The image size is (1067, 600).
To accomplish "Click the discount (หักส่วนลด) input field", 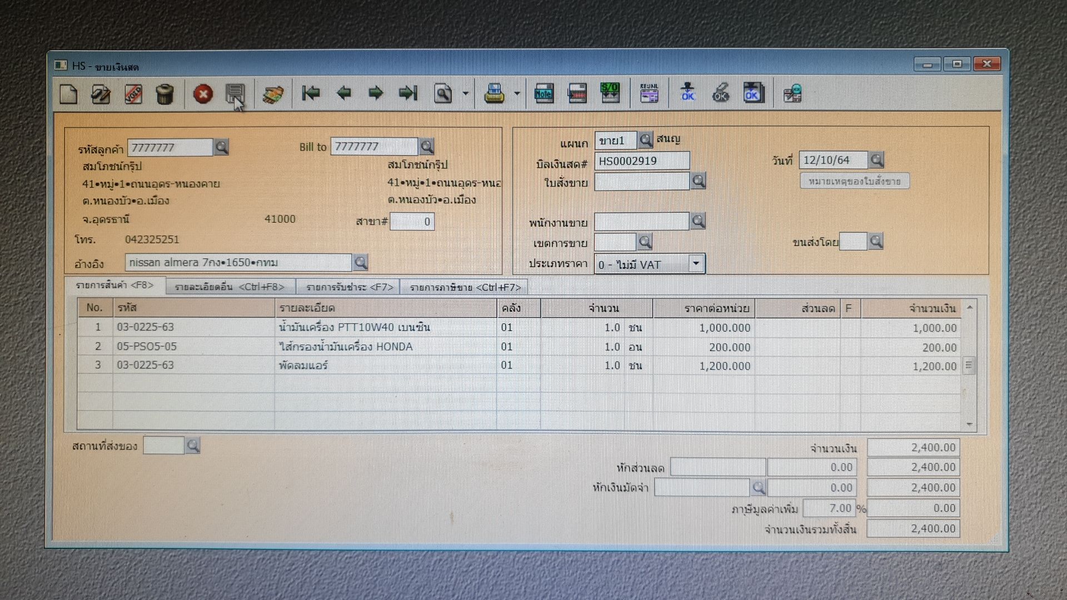I will 718,467.
